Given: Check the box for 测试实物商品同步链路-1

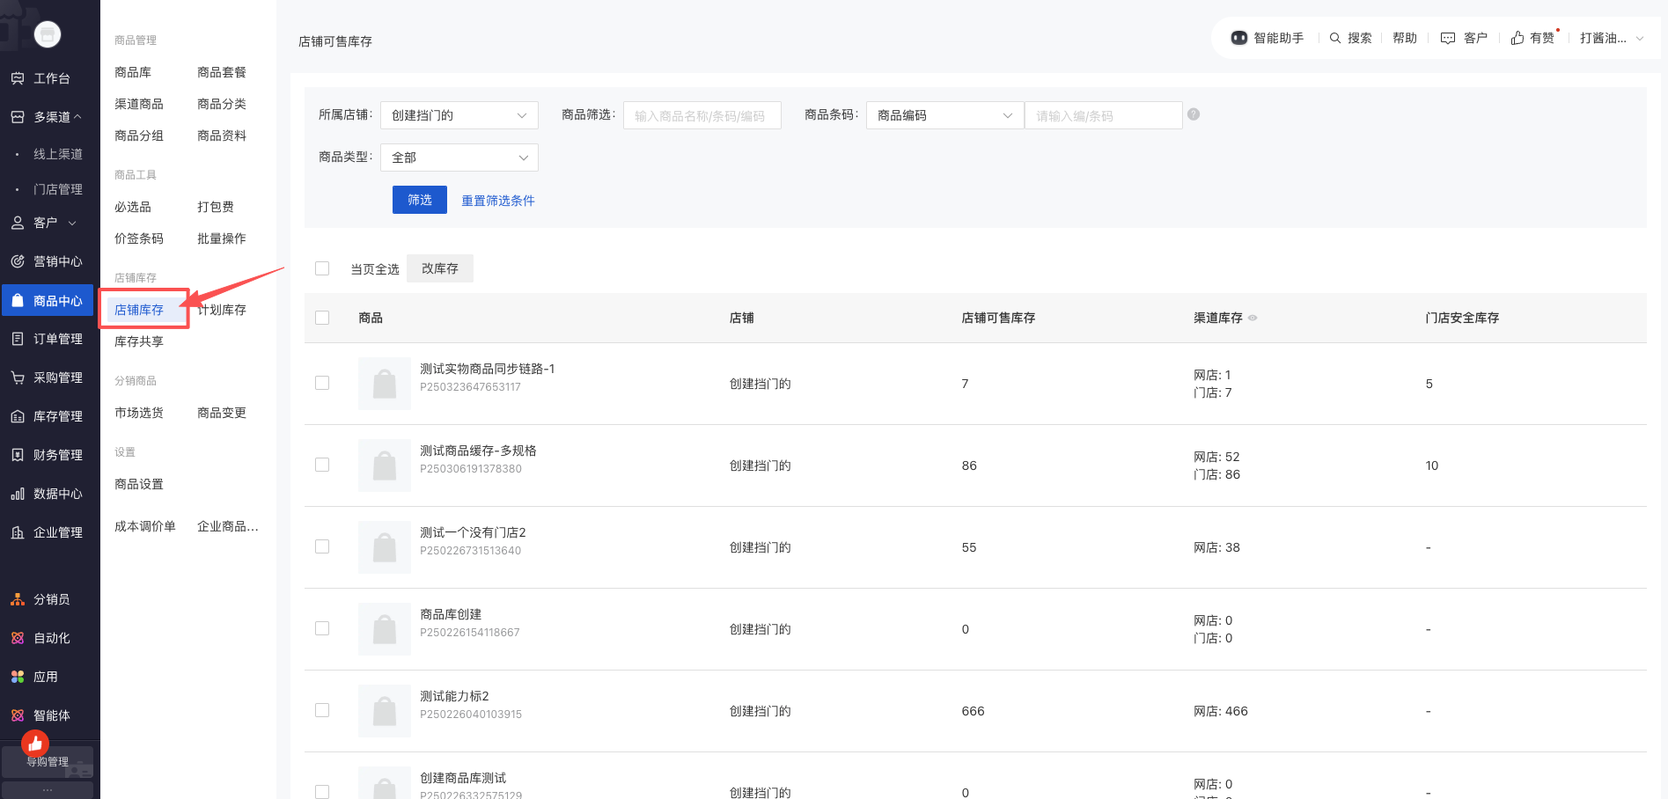Looking at the screenshot, I should pyautogui.click(x=322, y=383).
